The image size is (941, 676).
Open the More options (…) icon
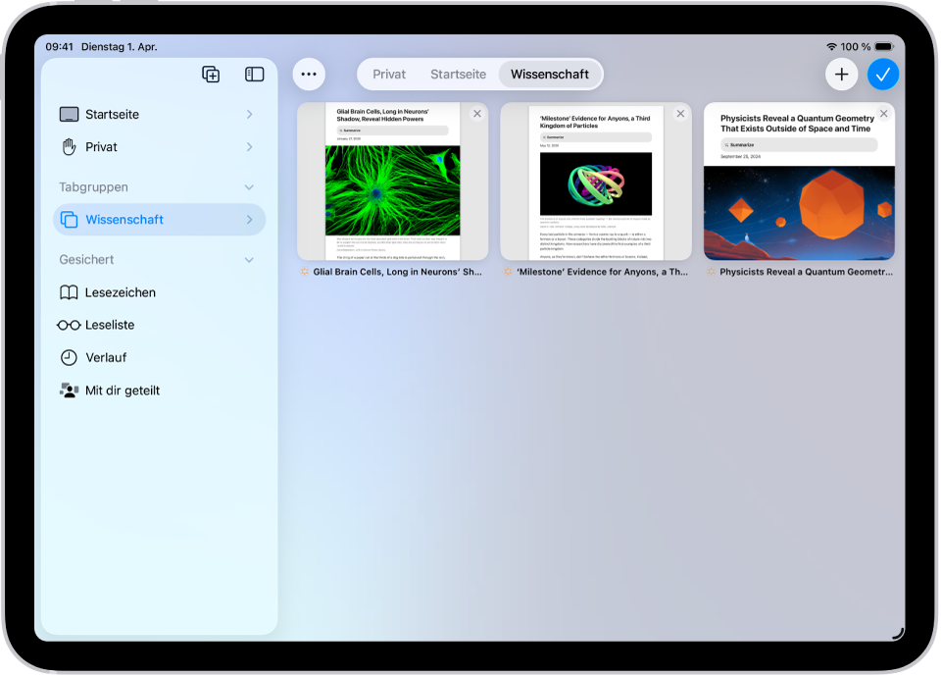(x=309, y=74)
